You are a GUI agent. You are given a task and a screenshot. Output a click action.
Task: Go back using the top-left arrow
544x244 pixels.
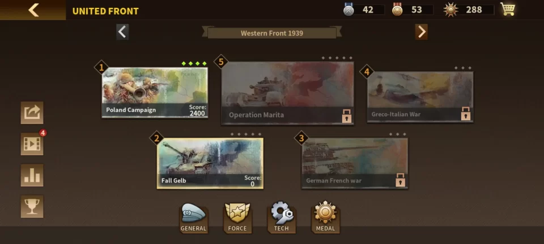[33, 10]
